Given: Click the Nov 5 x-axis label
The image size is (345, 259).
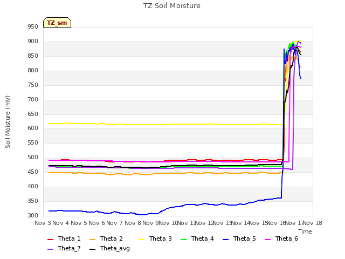Looking at the screenshot, I should (79, 223).
